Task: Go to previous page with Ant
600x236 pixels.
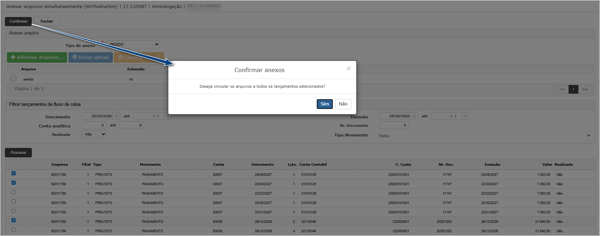Action: (x=562, y=89)
